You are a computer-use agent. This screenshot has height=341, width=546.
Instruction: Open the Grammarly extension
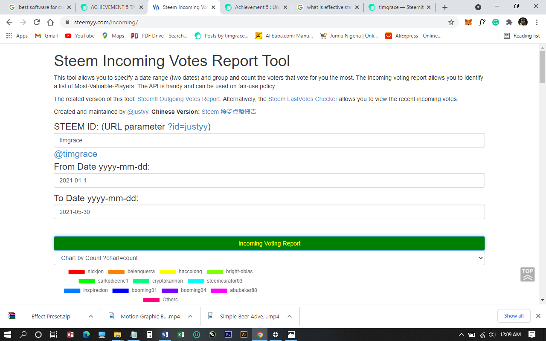(495, 22)
